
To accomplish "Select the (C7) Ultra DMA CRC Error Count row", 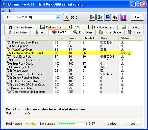I will click(69, 85).
